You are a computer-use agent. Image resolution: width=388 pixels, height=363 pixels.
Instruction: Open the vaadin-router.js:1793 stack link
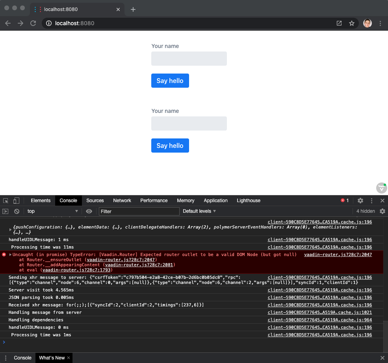pos(76,270)
